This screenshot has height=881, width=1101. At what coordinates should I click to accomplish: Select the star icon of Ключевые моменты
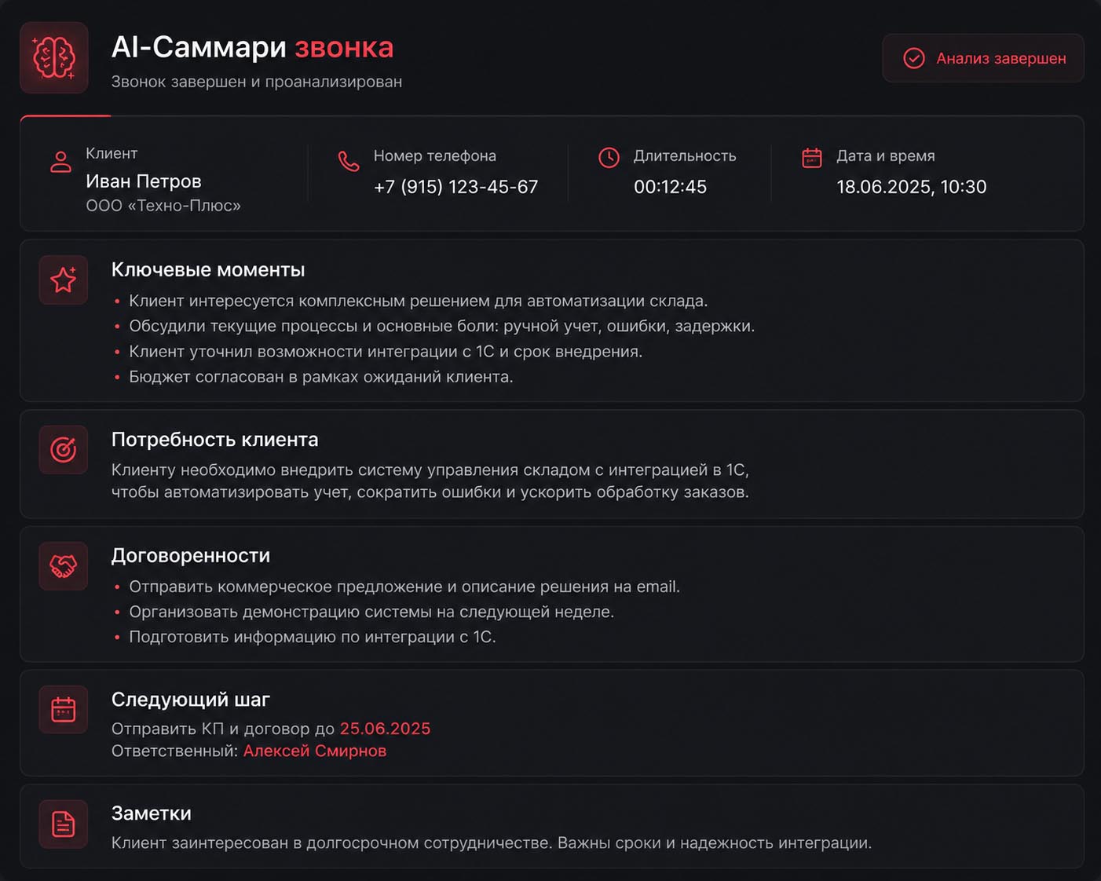[64, 280]
